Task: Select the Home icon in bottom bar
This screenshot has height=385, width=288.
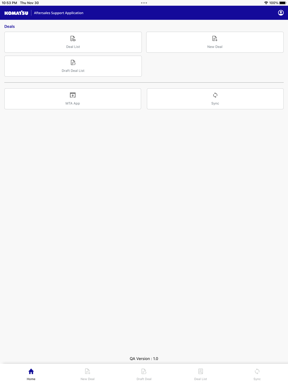Action: click(31, 371)
